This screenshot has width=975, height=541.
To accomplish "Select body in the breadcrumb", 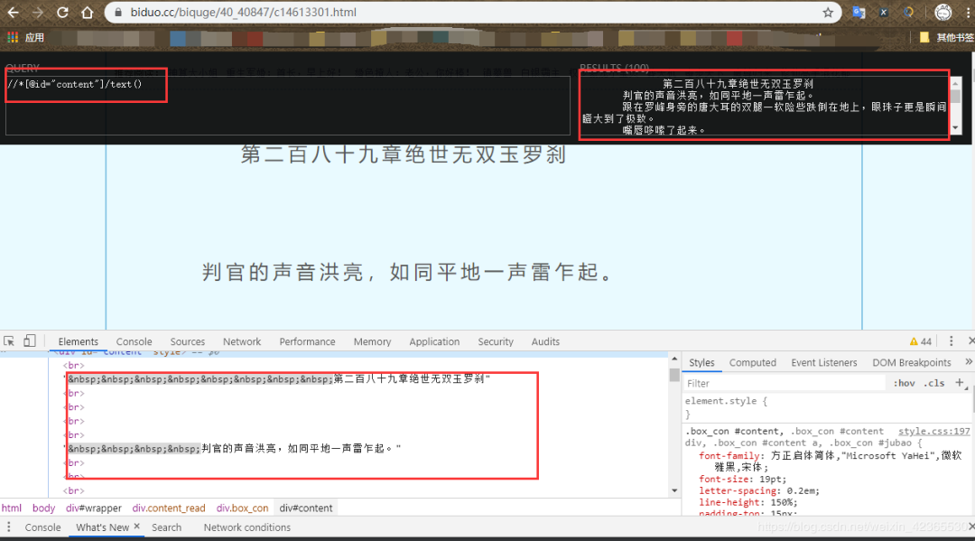I will 43,508.
